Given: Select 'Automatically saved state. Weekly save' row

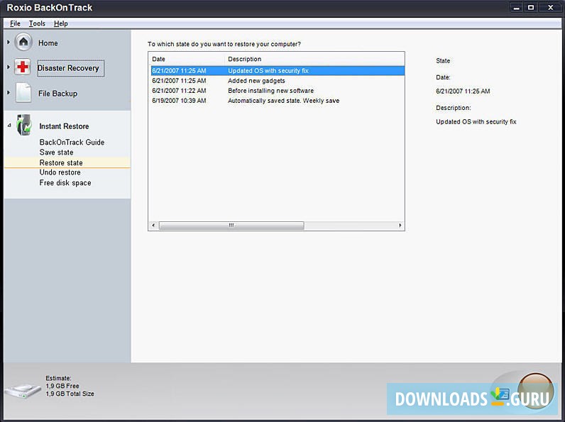Looking at the screenshot, I should pyautogui.click(x=278, y=101).
